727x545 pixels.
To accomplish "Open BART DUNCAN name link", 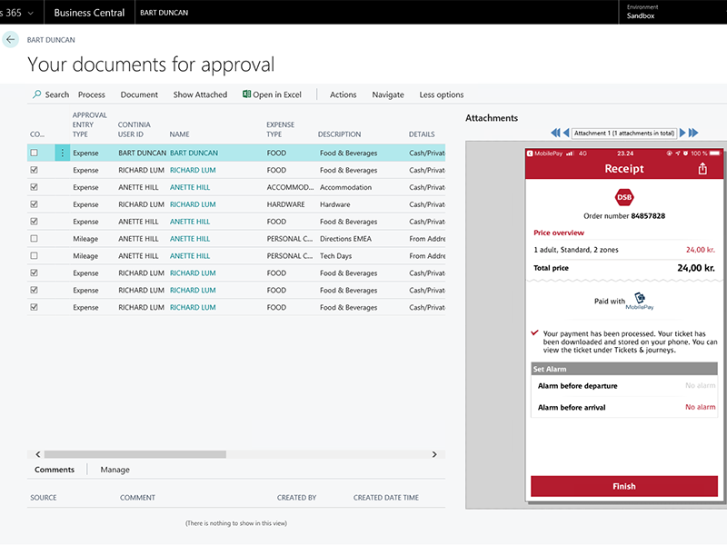I will pos(194,153).
